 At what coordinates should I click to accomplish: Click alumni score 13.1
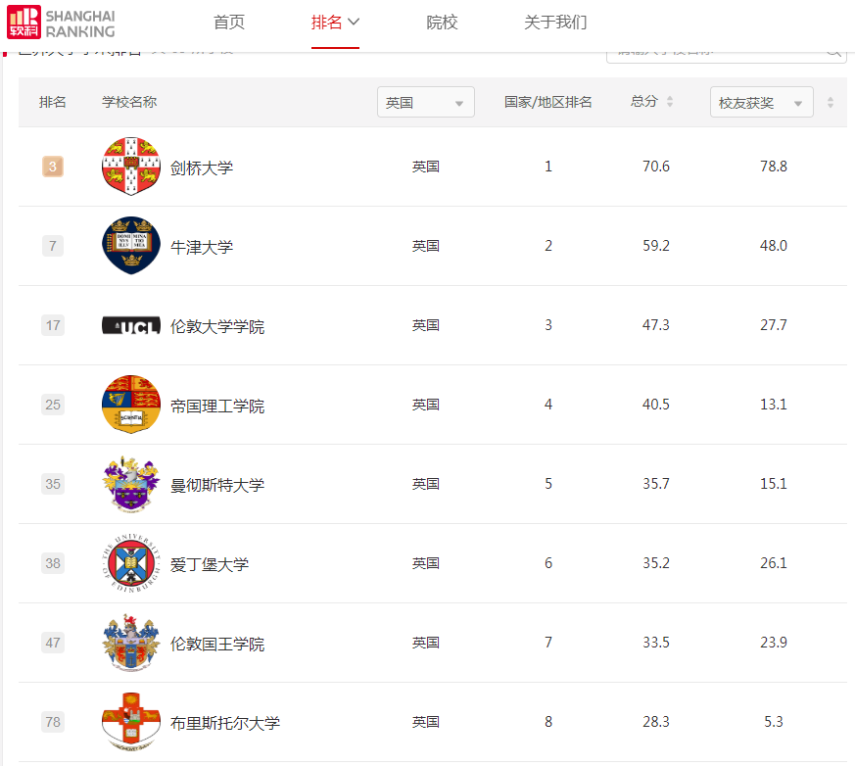point(774,405)
